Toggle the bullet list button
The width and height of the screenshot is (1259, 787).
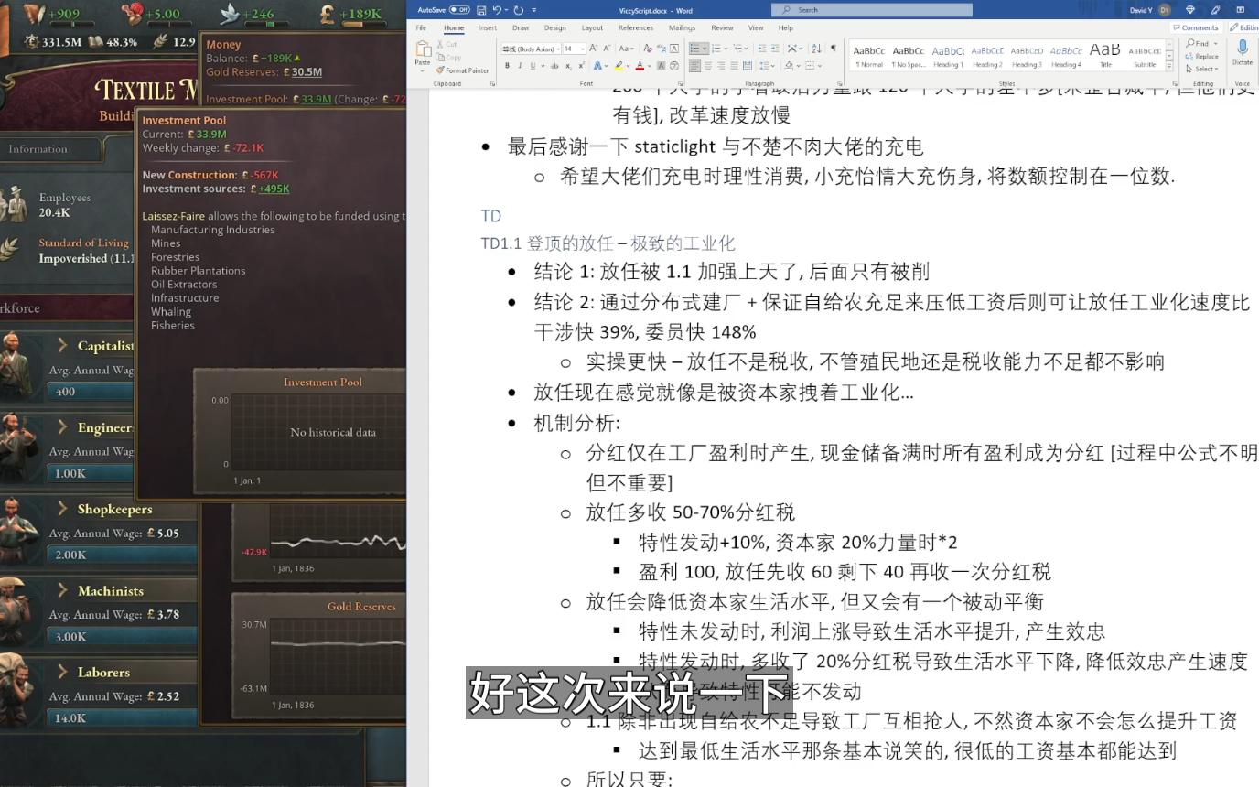point(694,48)
